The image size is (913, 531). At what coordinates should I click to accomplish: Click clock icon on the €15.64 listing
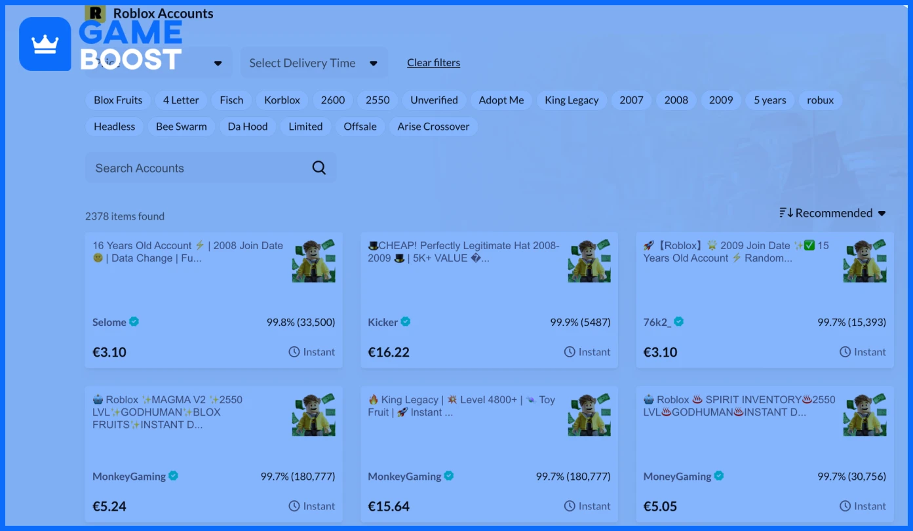click(570, 506)
